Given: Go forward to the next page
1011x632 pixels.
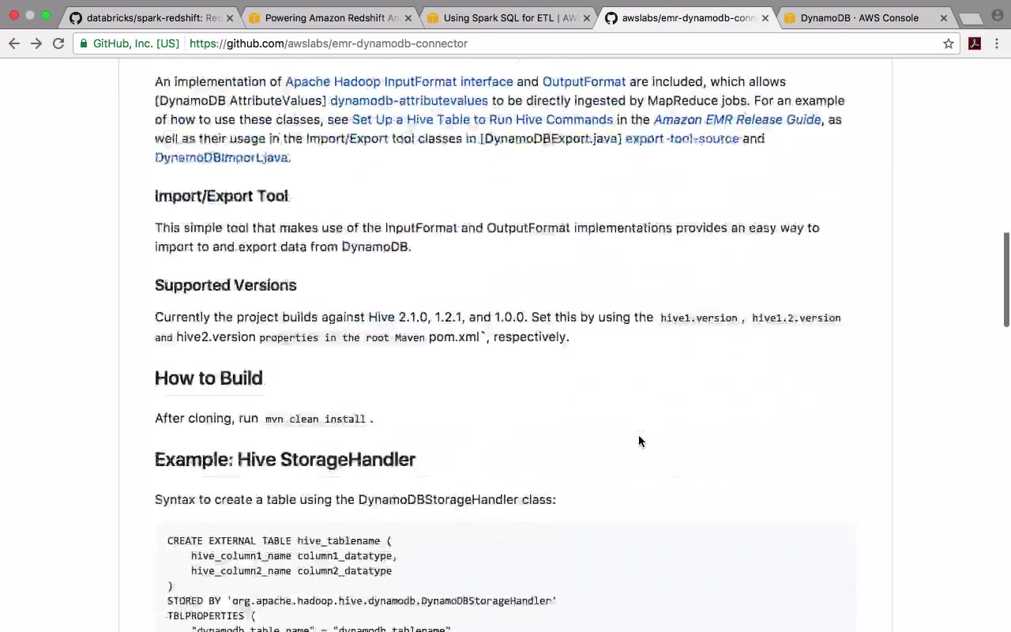Looking at the screenshot, I should pos(36,43).
